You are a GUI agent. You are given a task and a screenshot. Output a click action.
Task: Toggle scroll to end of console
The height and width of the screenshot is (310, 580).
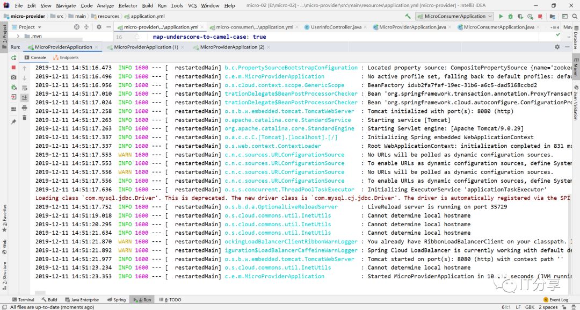pos(24,98)
